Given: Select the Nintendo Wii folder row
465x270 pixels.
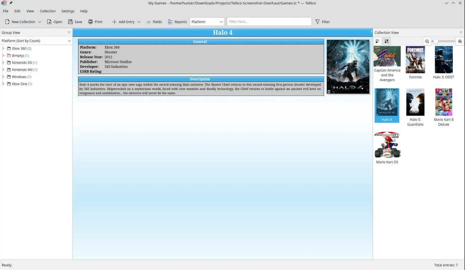Looking at the screenshot, I should pyautogui.click(x=22, y=70).
